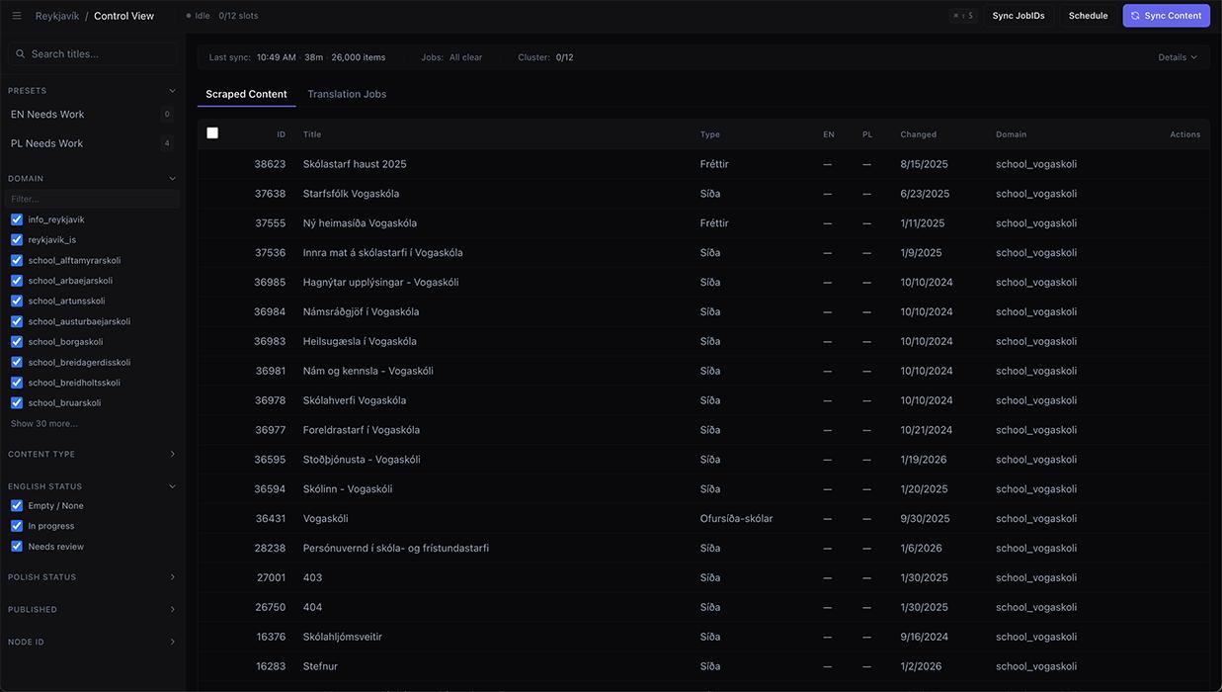Uncheck the info_reykjavik domain filter
This screenshot has width=1222, height=692.
pos(17,219)
